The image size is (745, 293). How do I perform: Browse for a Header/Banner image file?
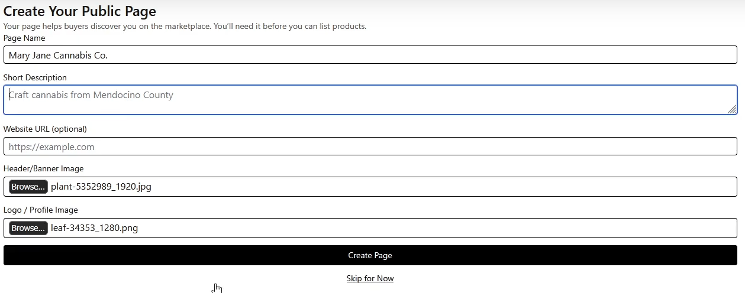[28, 187]
